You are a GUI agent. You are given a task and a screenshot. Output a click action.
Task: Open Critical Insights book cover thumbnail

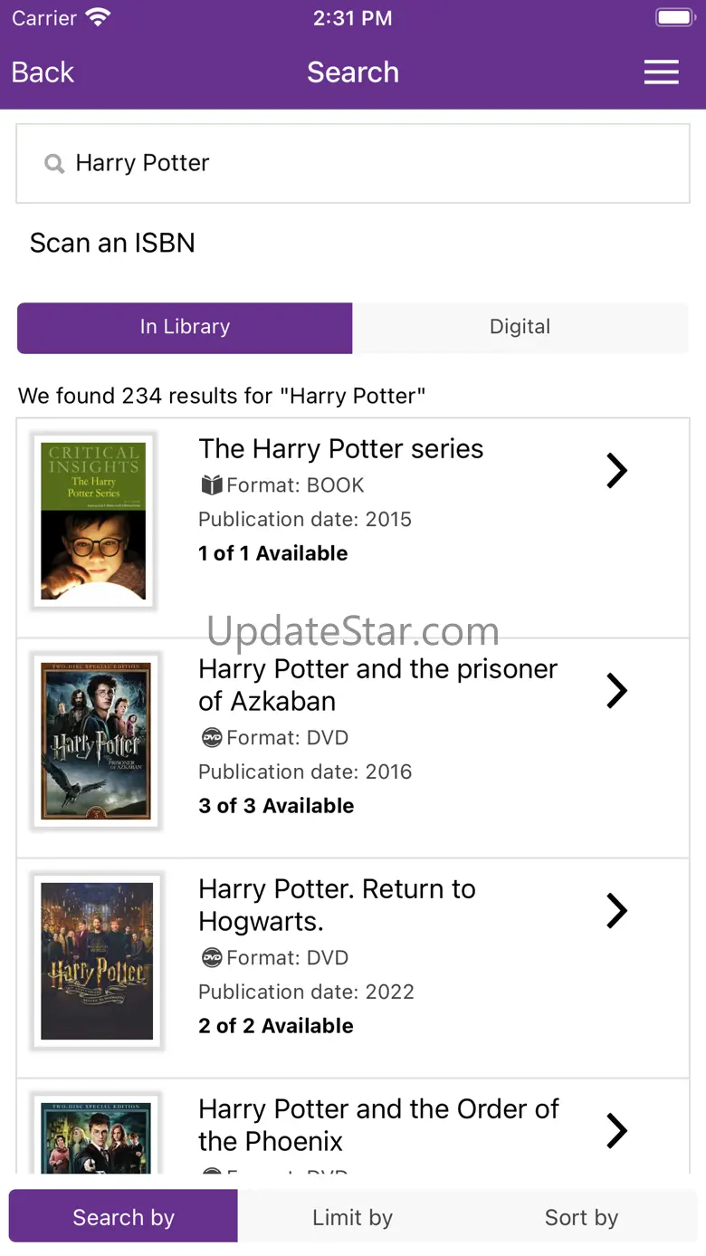pos(93,521)
